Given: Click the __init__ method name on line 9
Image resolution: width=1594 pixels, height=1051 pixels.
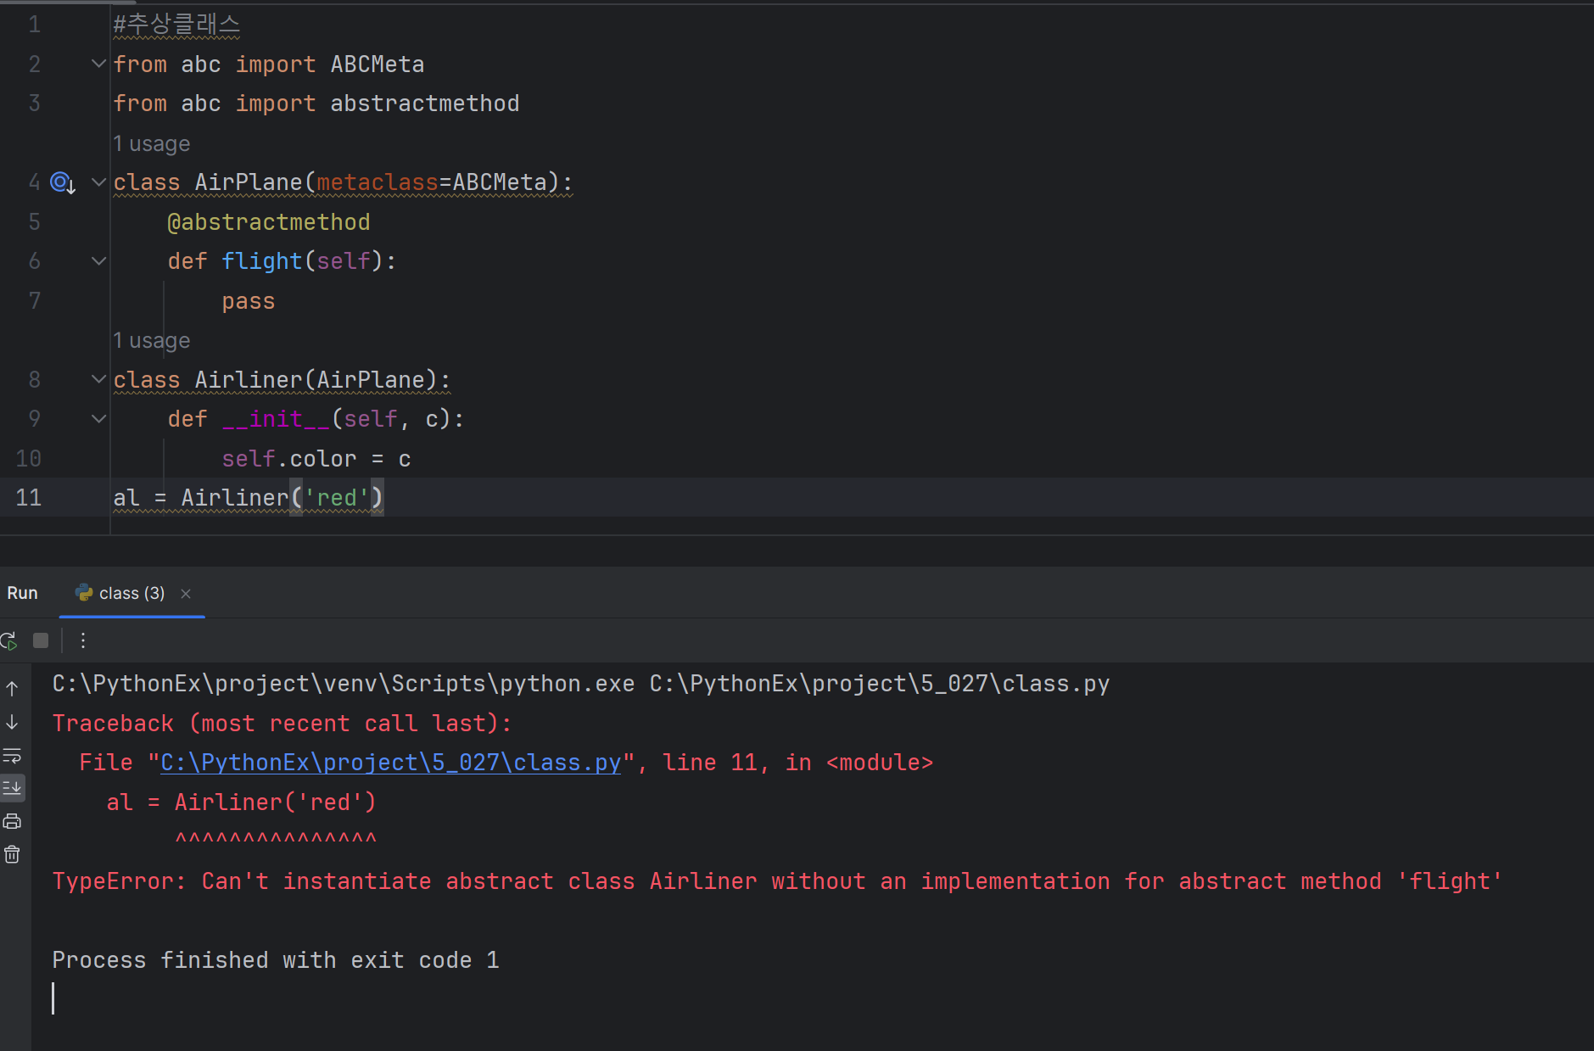Looking at the screenshot, I should tap(276, 419).
